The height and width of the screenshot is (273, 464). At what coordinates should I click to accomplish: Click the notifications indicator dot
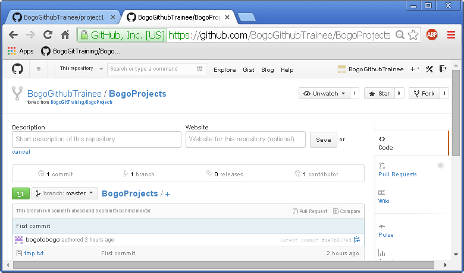[39, 69]
